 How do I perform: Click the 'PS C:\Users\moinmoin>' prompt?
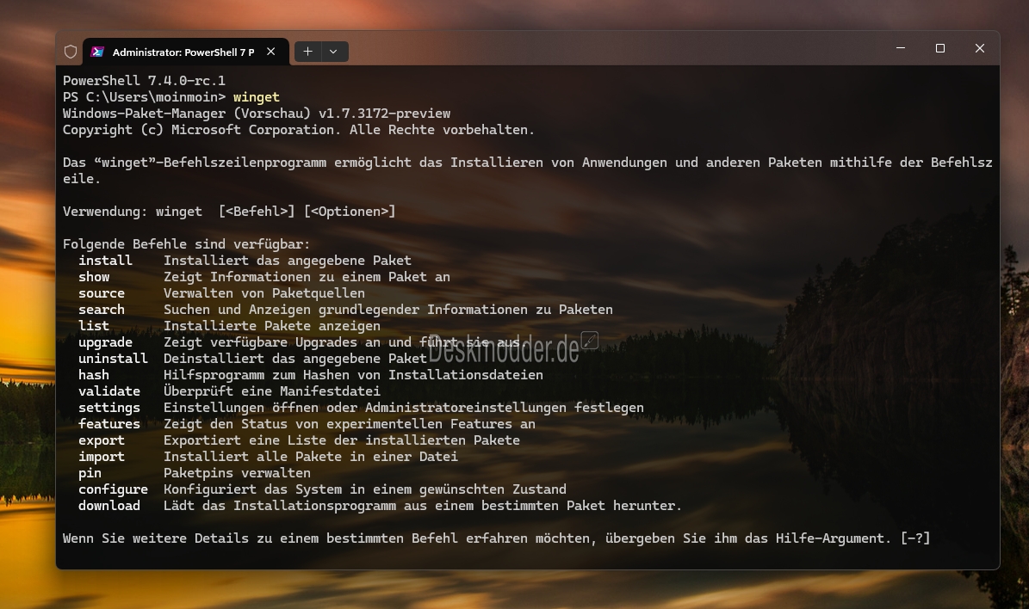pyautogui.click(x=144, y=97)
